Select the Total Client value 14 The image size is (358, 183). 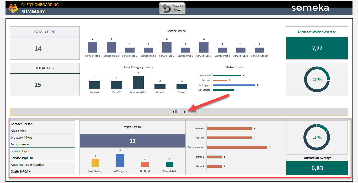pos(38,48)
